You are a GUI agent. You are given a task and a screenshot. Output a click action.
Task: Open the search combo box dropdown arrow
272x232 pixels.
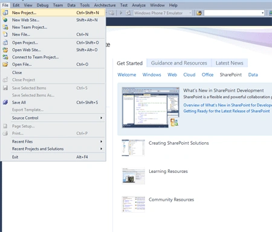click(262, 13)
